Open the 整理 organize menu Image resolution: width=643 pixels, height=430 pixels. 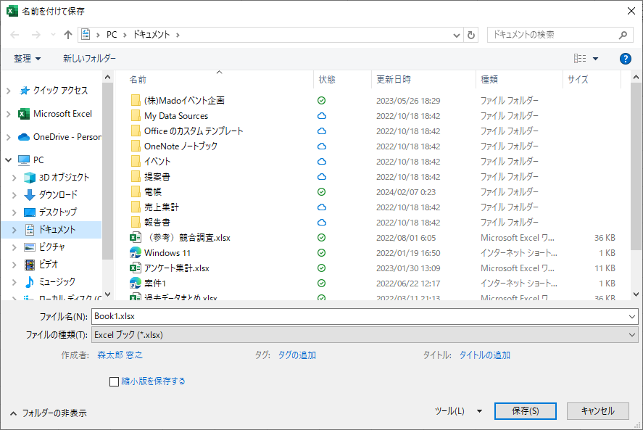click(x=27, y=59)
